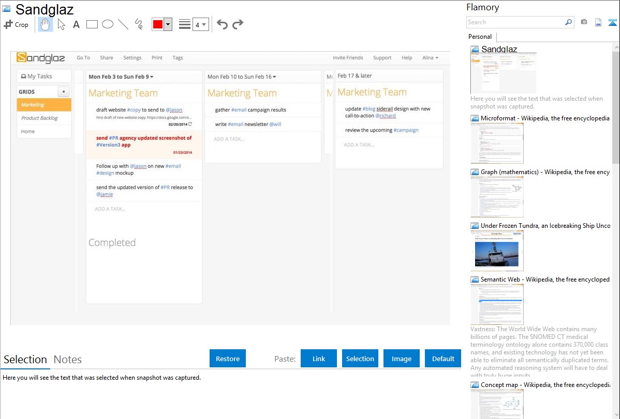The image size is (620, 419).
Task: Open the Under Frozen Tundra snapshot thumbnail
Action: tap(497, 251)
